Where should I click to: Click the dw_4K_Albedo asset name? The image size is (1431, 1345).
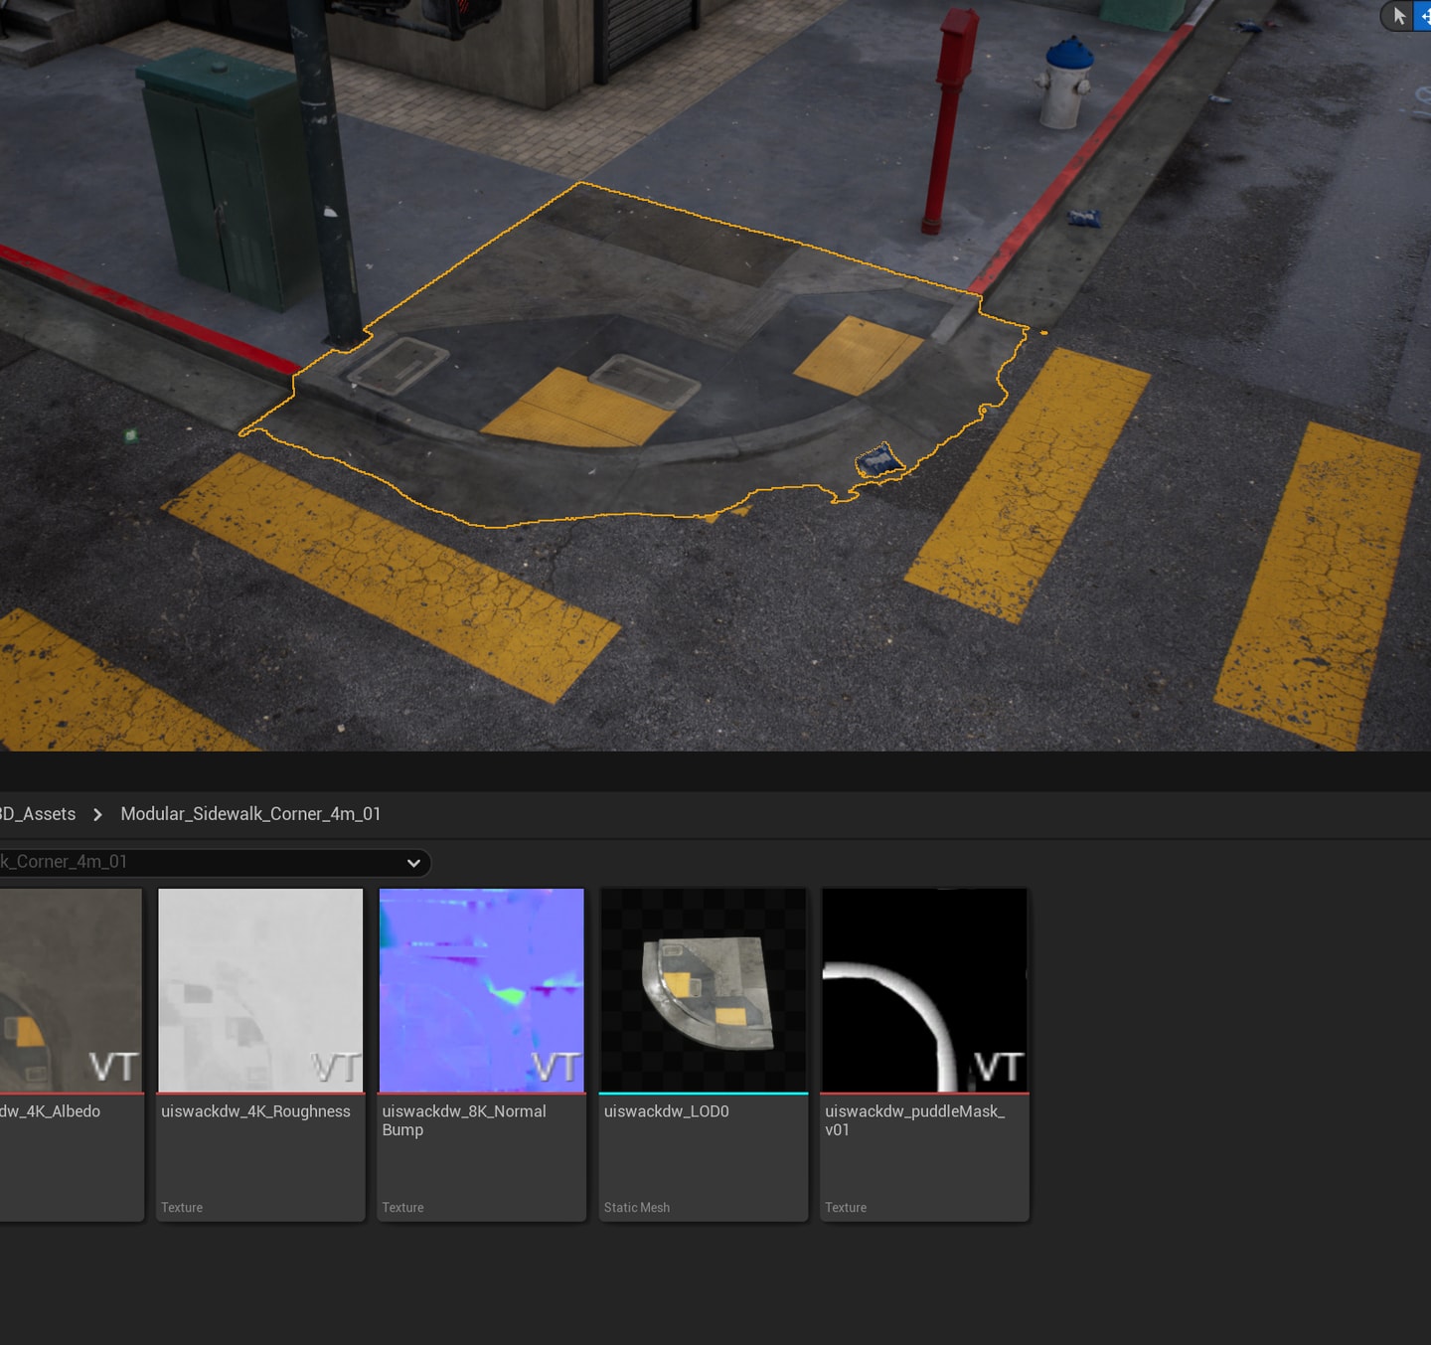(x=50, y=1111)
